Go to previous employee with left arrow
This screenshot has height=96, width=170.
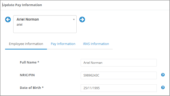[8, 20]
